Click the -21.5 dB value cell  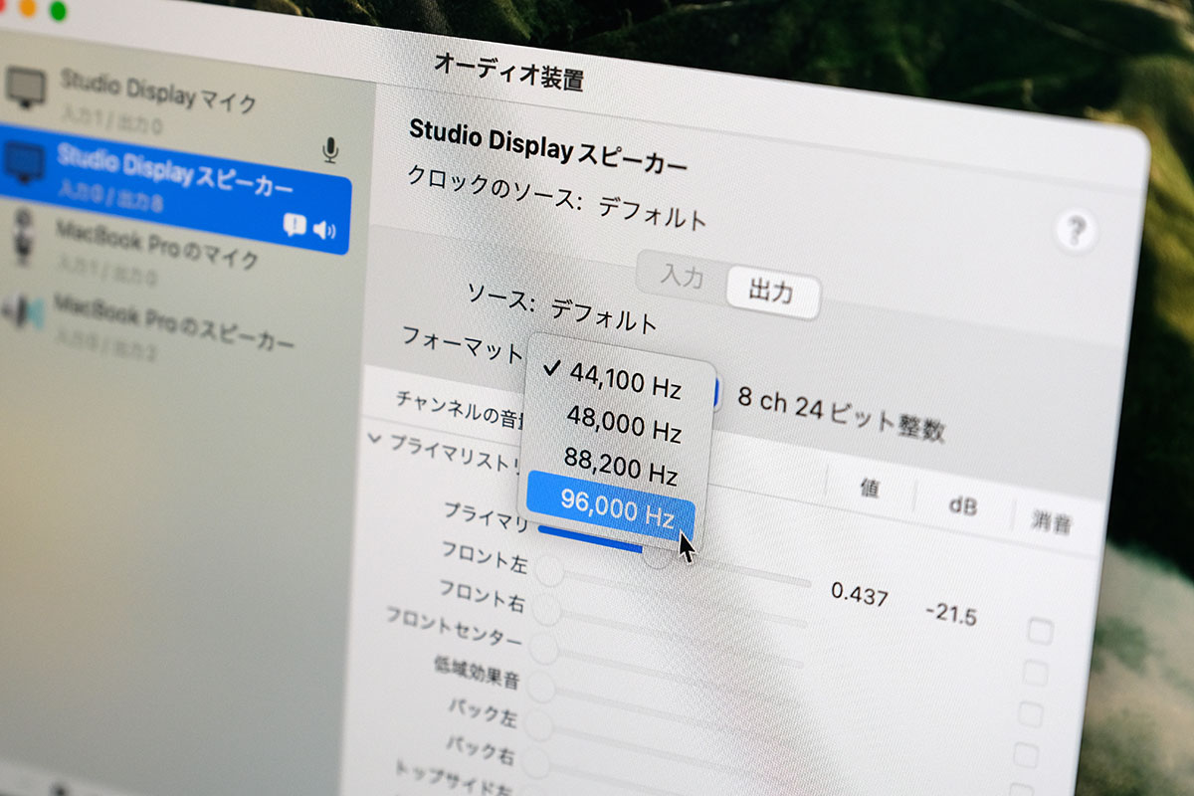951,613
